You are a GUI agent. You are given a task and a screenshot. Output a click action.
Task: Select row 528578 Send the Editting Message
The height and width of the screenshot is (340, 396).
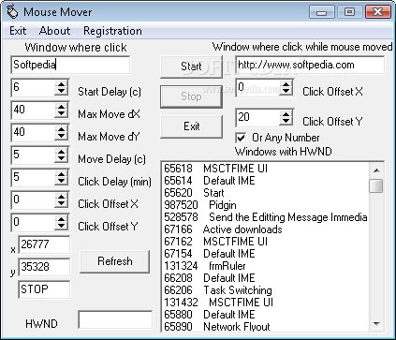click(265, 217)
